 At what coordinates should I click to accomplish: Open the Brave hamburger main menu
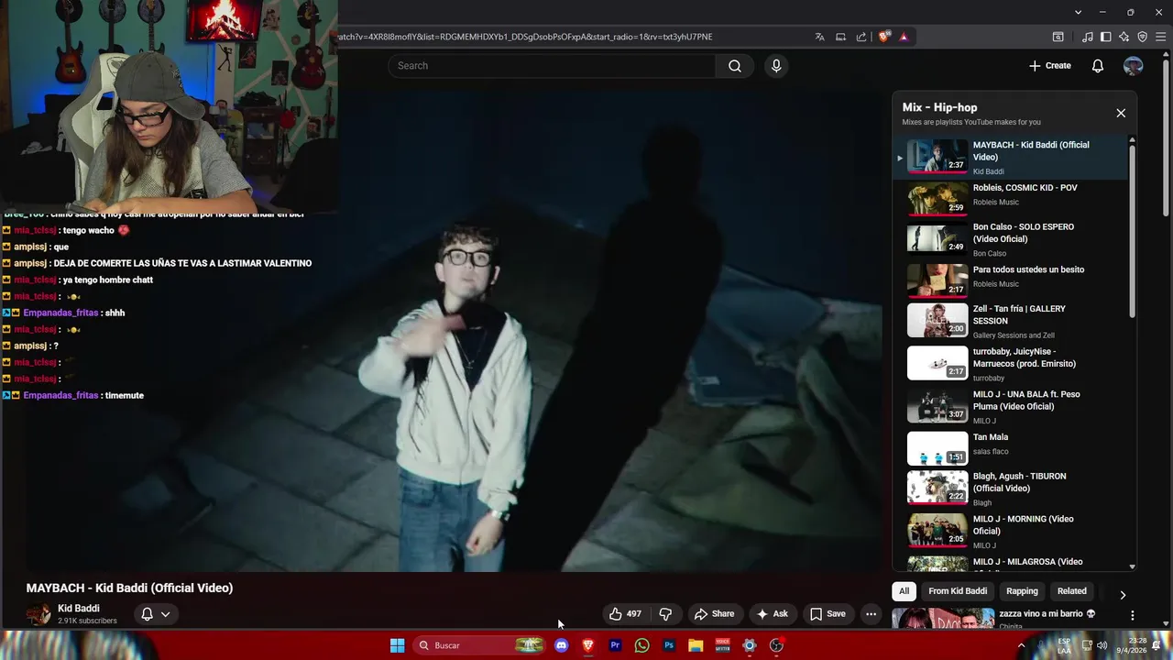pyautogui.click(x=1161, y=37)
